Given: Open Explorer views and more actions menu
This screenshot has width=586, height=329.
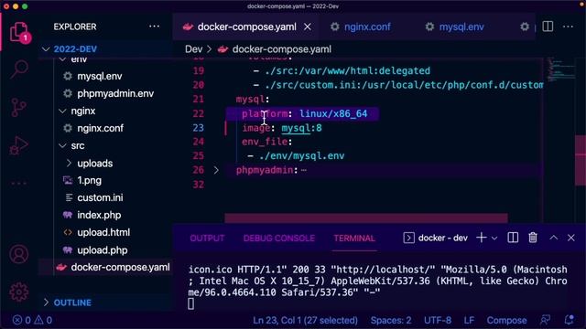Looking at the screenshot, I should (x=154, y=27).
